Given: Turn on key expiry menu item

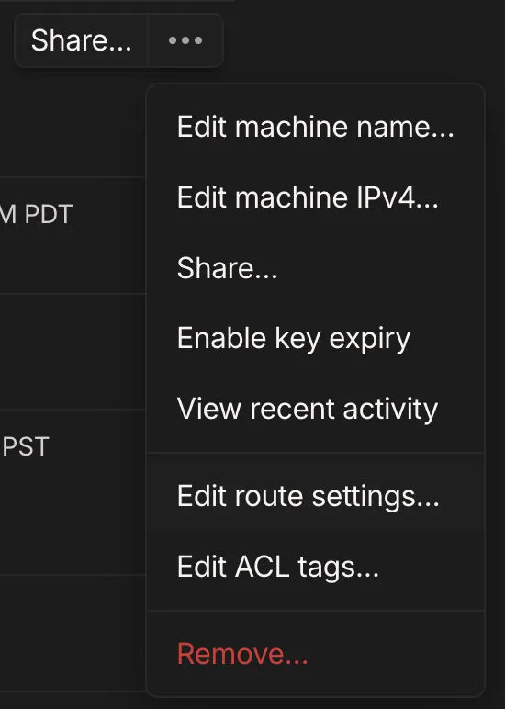Looking at the screenshot, I should 316,339.
